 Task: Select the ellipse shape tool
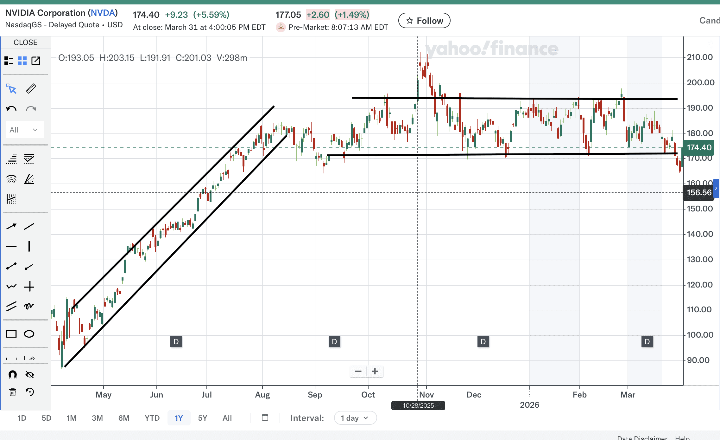[x=29, y=334]
